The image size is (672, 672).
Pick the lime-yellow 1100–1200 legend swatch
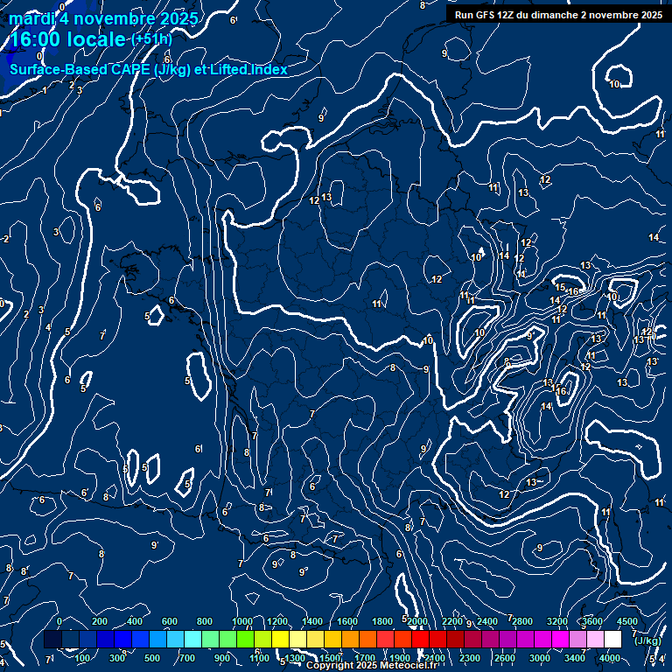pos(262,639)
